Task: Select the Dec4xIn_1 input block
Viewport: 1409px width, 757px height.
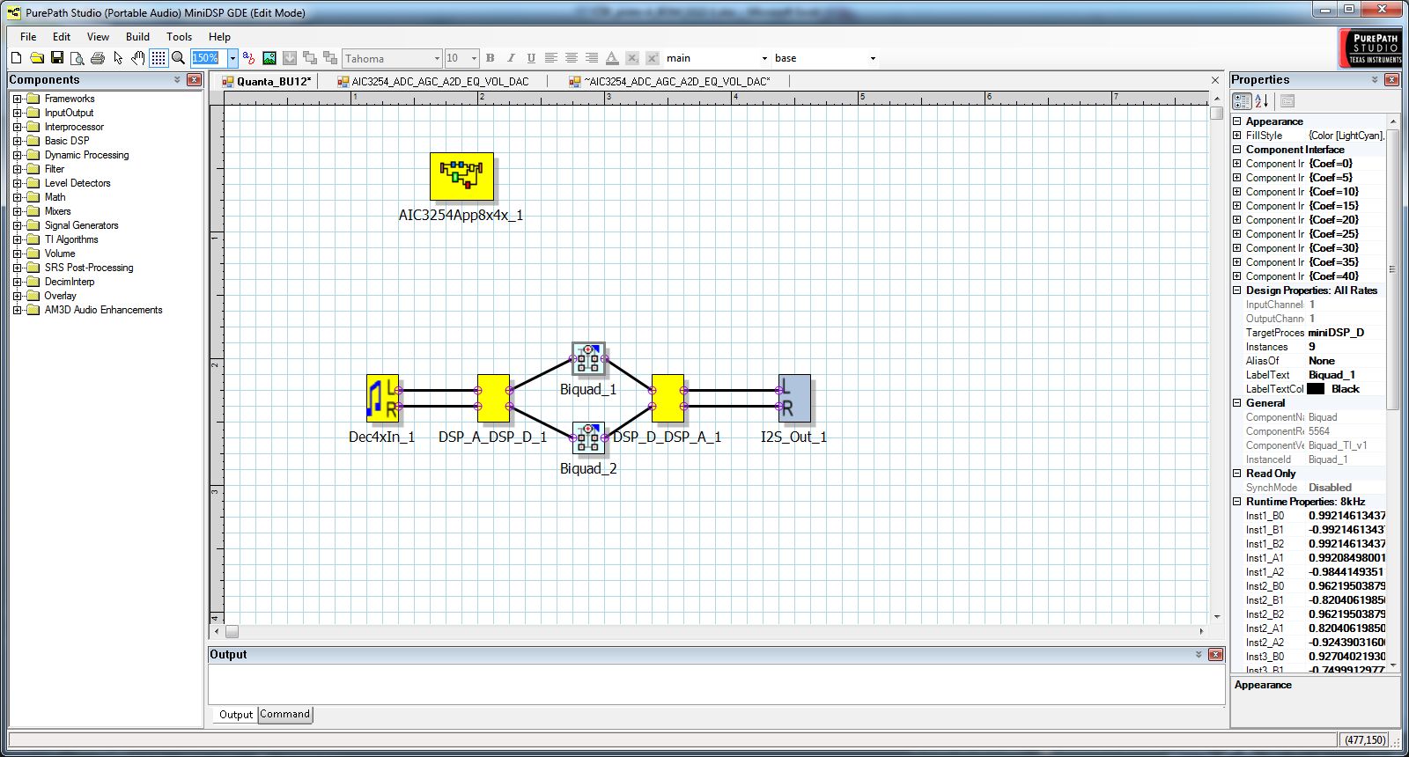Action: coord(382,398)
